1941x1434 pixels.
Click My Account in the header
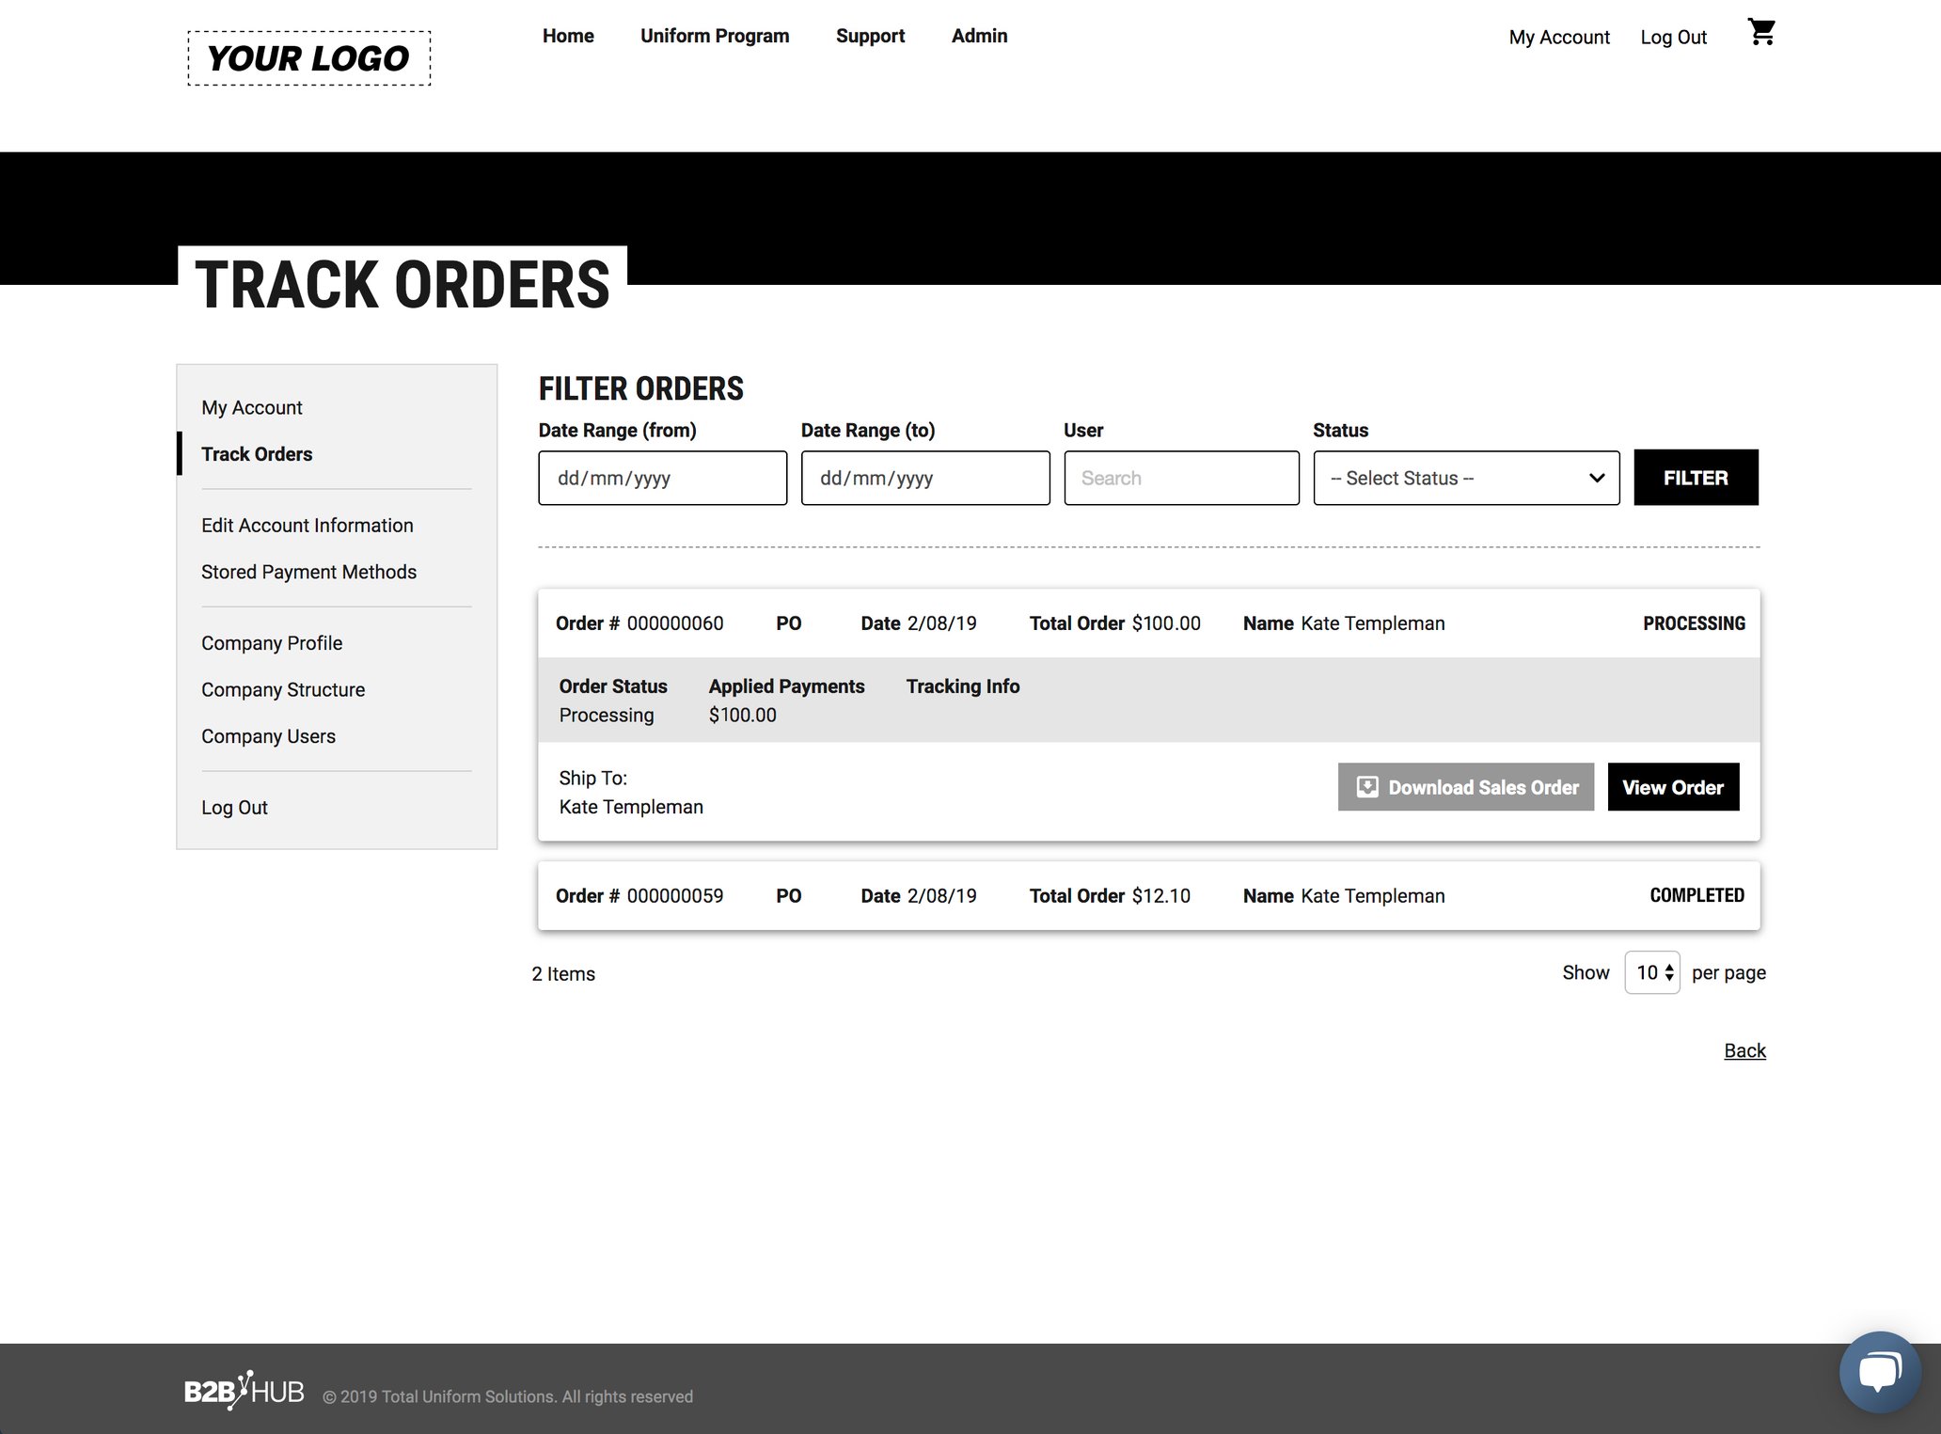[x=1559, y=37]
